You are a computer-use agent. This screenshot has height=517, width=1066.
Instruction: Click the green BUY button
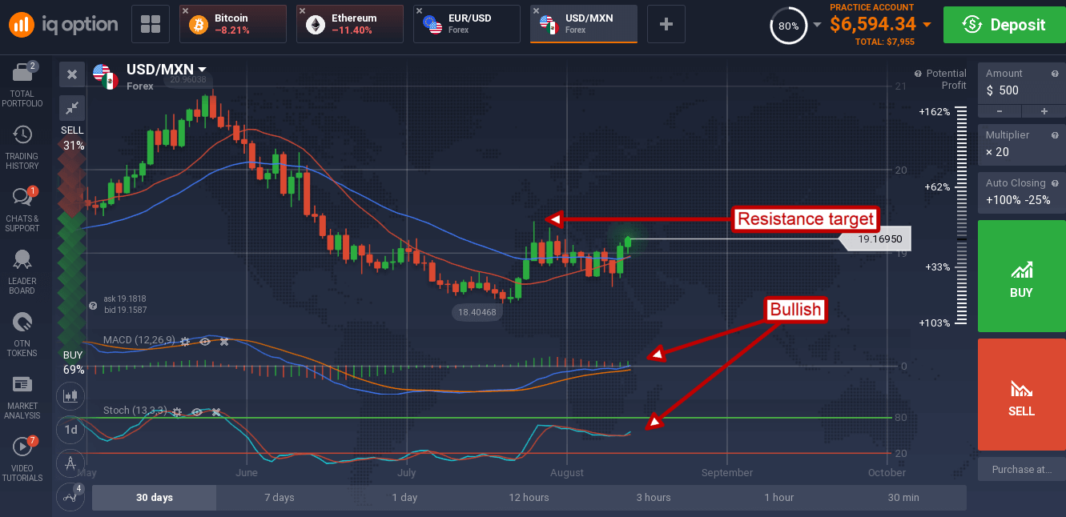click(1021, 276)
